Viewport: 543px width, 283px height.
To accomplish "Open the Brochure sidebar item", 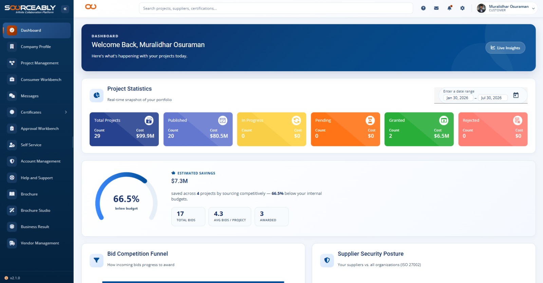I will (37, 194).
